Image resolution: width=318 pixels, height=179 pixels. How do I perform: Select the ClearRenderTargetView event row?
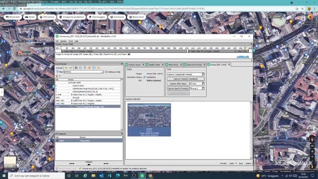(x=88, y=89)
